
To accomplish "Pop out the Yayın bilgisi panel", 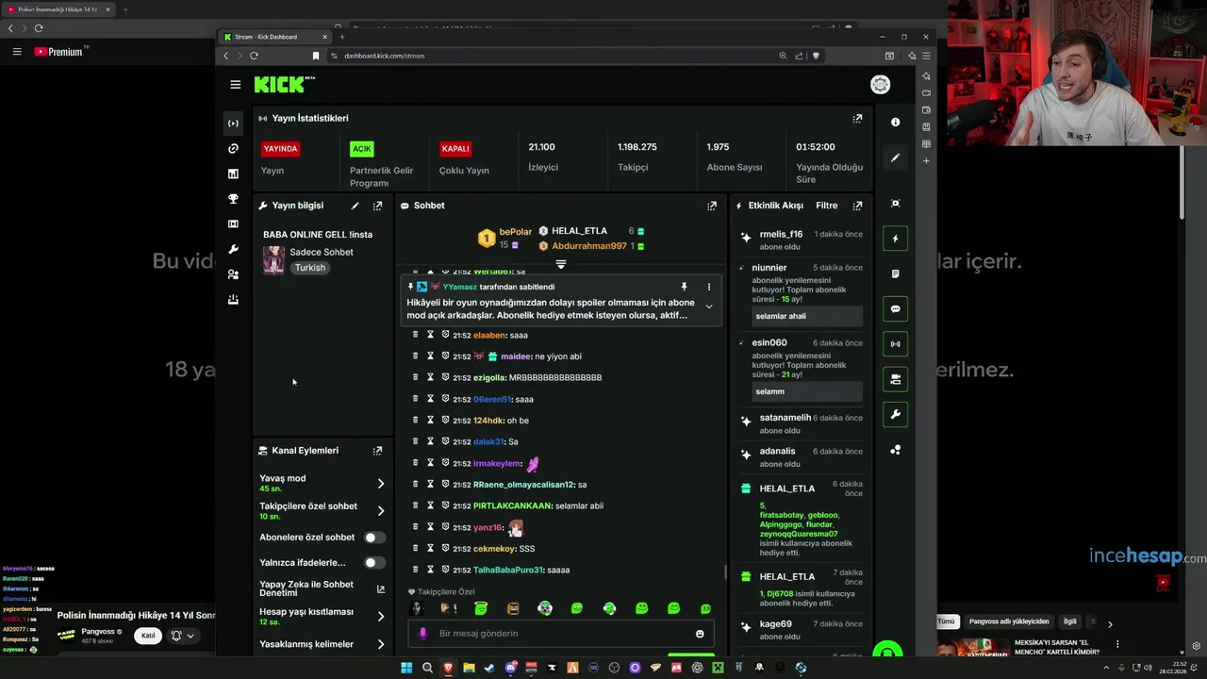I will (377, 206).
